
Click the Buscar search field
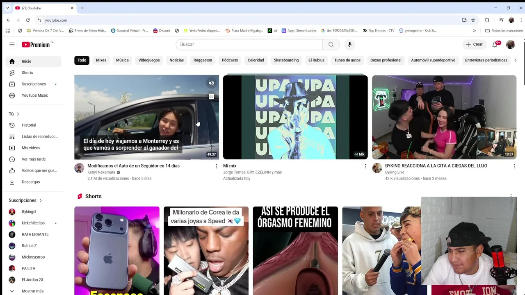[249, 44]
